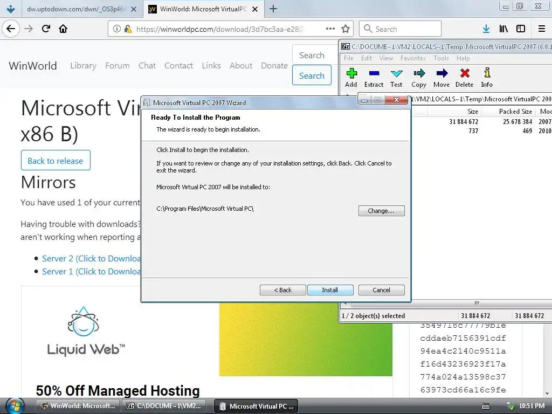Show site information icon in URL bar

117,29
